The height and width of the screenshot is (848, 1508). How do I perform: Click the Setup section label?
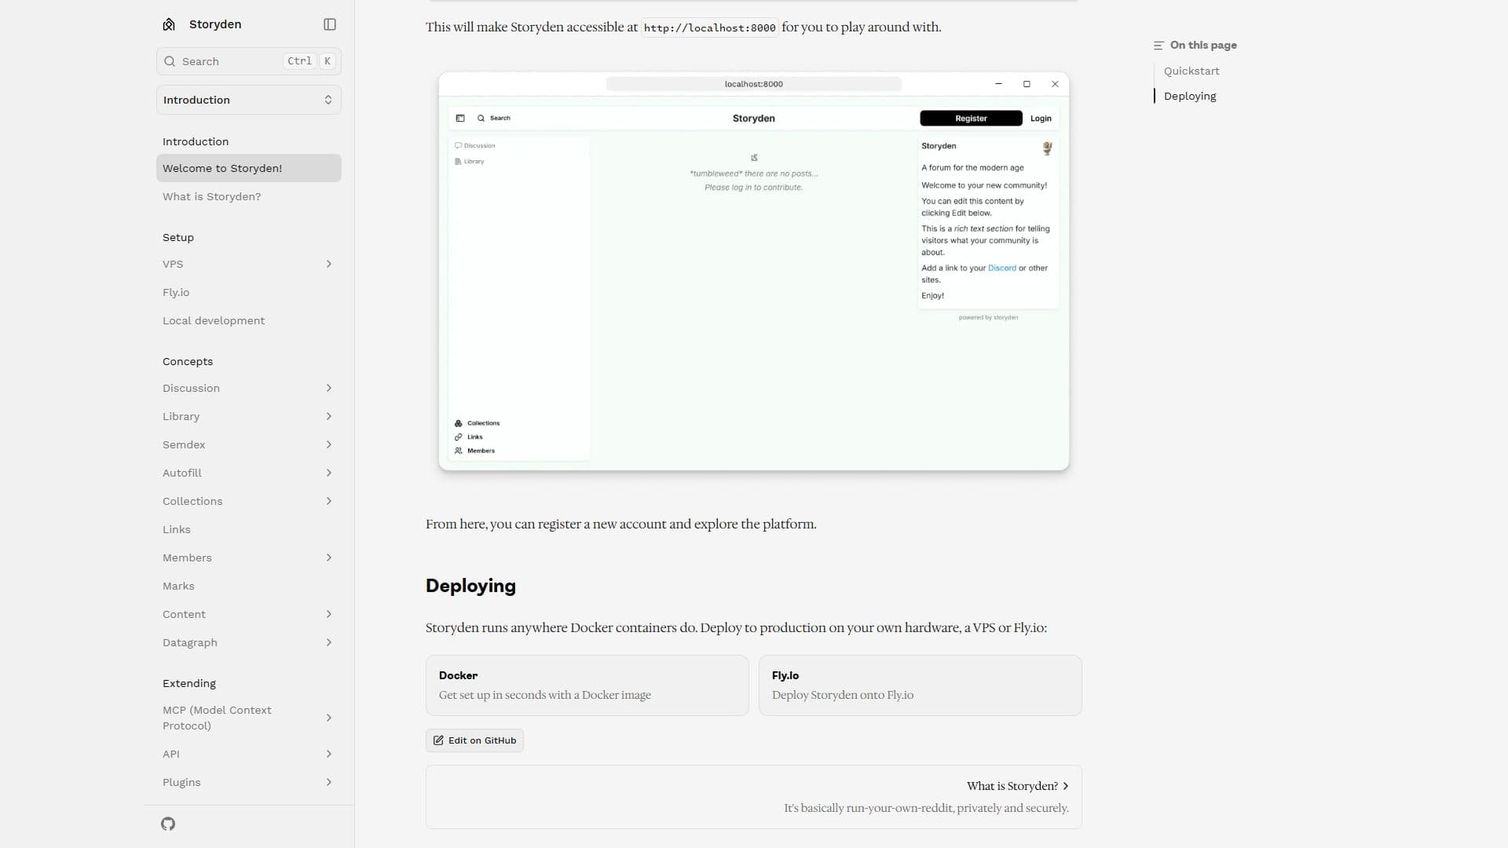pyautogui.click(x=178, y=237)
